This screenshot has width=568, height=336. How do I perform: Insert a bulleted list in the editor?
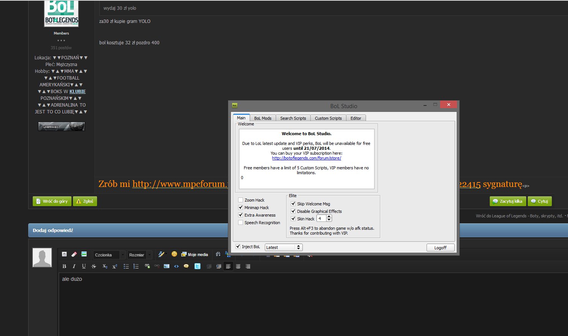coord(126,266)
